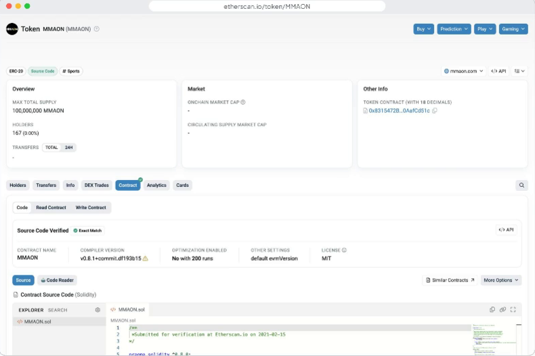This screenshot has height=356, width=535.
Task: Switch to the Transfers tab
Action: (46, 185)
